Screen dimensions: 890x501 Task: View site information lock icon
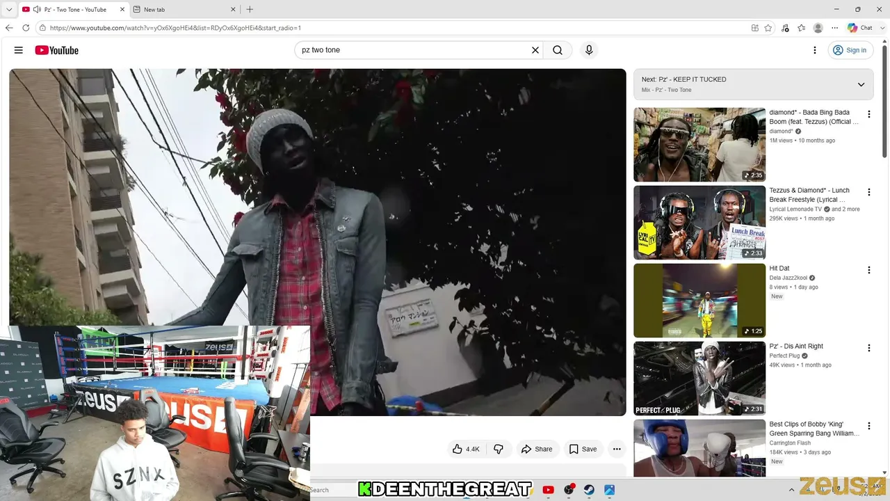(42, 28)
